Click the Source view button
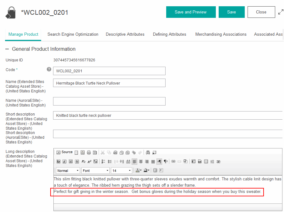Viewport: 284px width, 212px height. [x=64, y=152]
